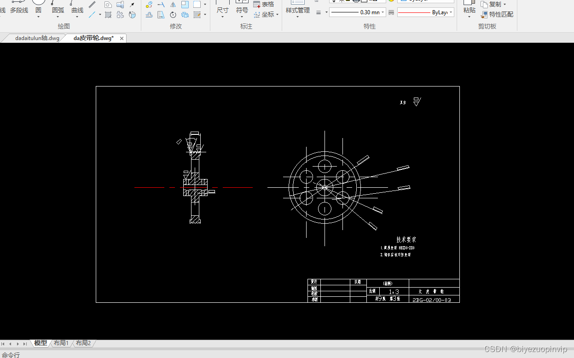Jump to the last layout tab arrow
This screenshot has height=358, width=574.
coord(25,344)
